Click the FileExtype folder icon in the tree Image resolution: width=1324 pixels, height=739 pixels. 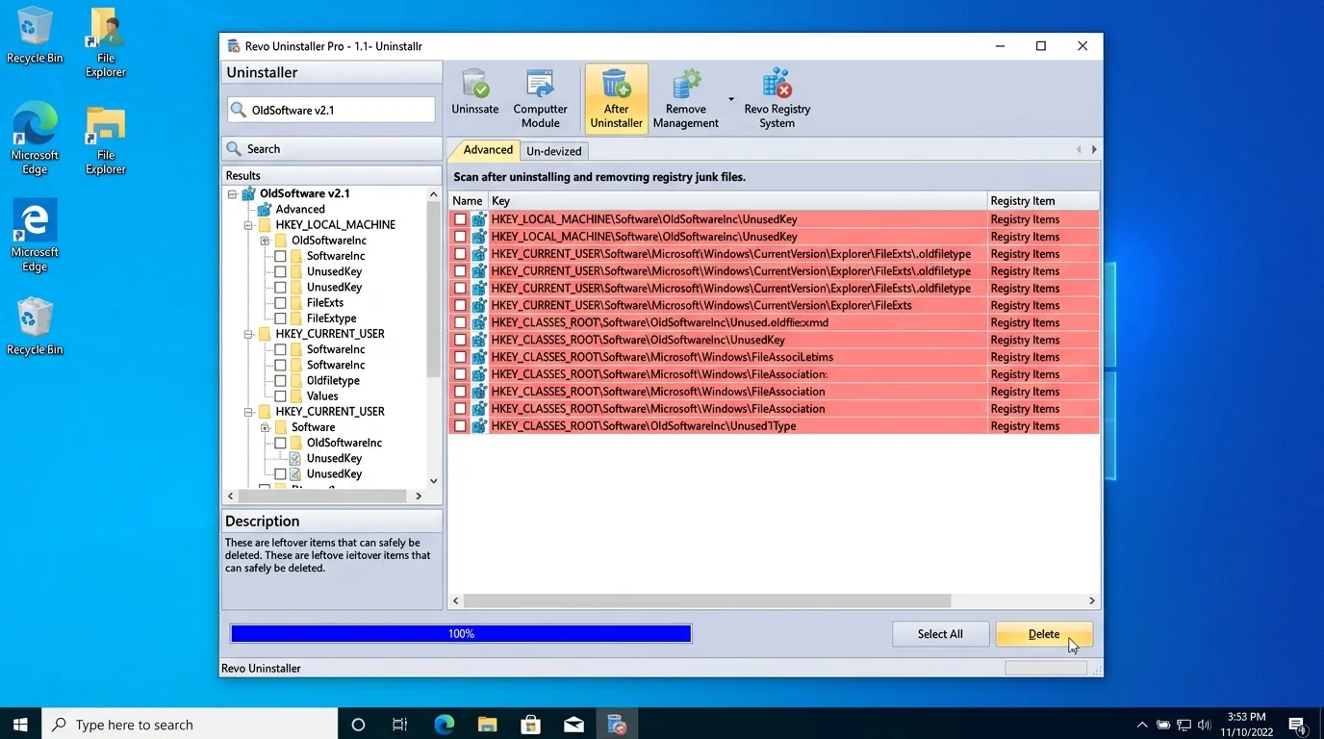(296, 319)
